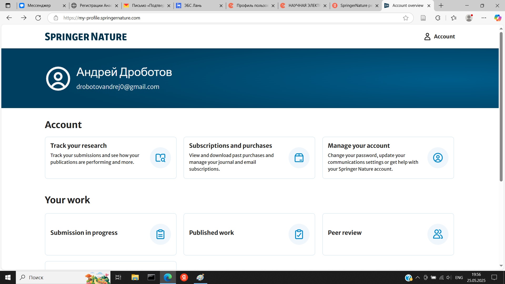
Task: Open the Account menu in header
Action: (x=440, y=37)
